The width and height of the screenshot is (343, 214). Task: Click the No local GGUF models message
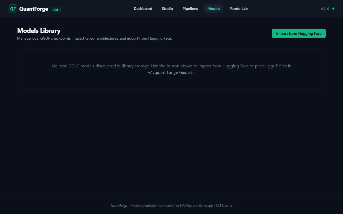(171, 69)
